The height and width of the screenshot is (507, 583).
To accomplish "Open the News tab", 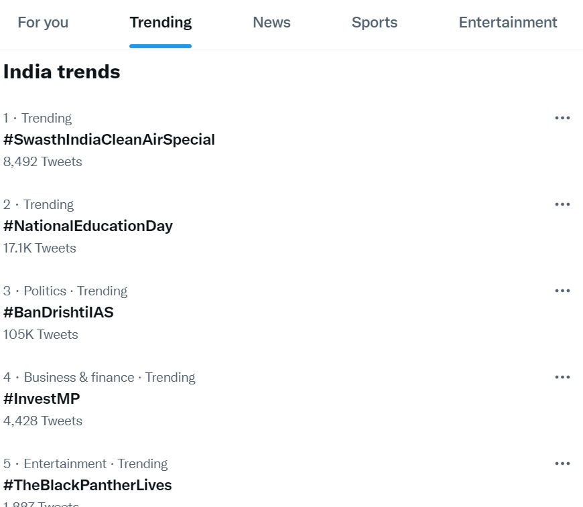I will tap(271, 23).
